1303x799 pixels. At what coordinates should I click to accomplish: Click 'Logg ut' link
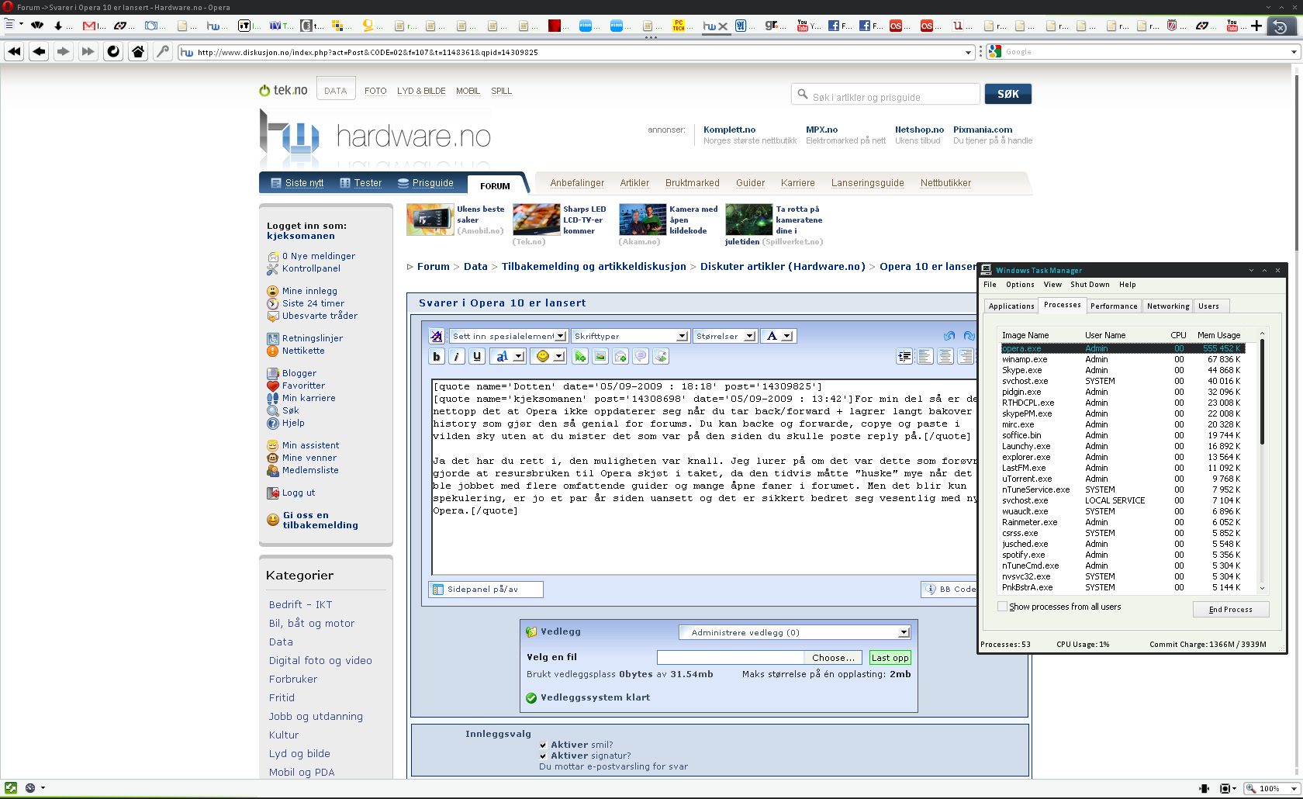click(299, 493)
